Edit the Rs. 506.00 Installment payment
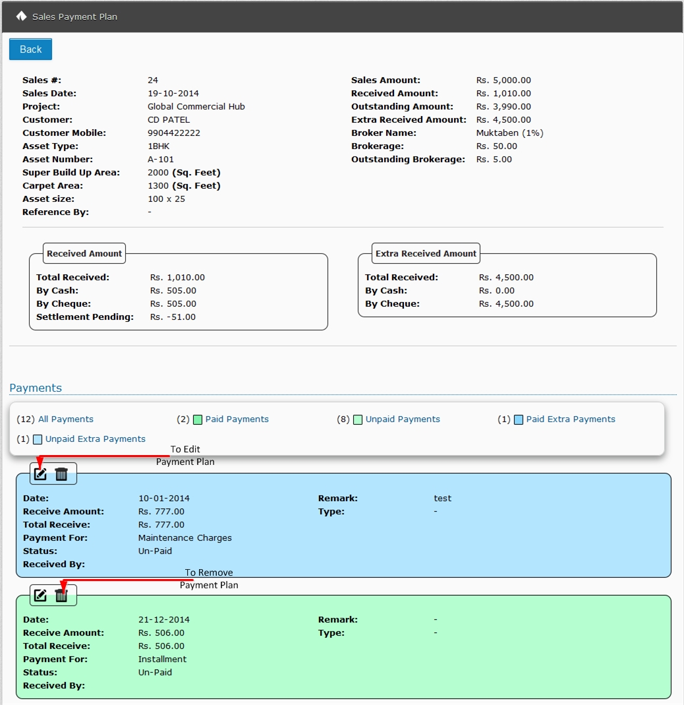Screen dimensions: 684x705 [40, 596]
